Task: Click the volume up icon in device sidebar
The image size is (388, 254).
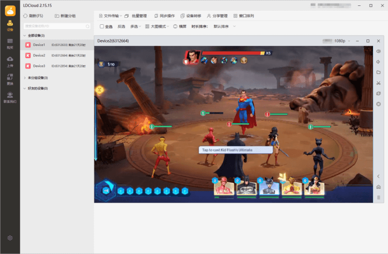Action: tap(378, 51)
